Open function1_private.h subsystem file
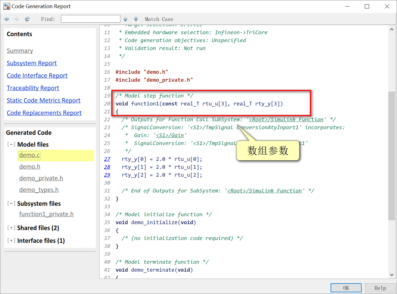This screenshot has height=294, width=397. point(46,214)
